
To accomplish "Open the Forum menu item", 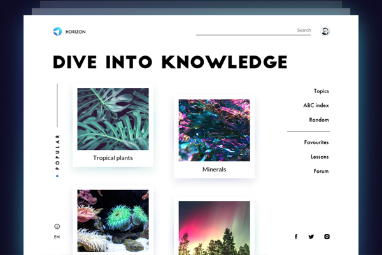I will 321,171.
